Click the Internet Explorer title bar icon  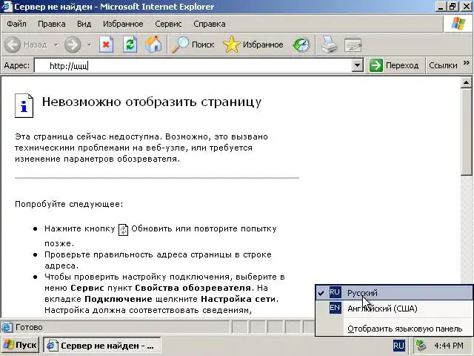tap(7, 7)
